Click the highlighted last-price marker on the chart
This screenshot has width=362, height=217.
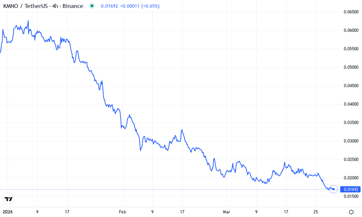coord(333,188)
